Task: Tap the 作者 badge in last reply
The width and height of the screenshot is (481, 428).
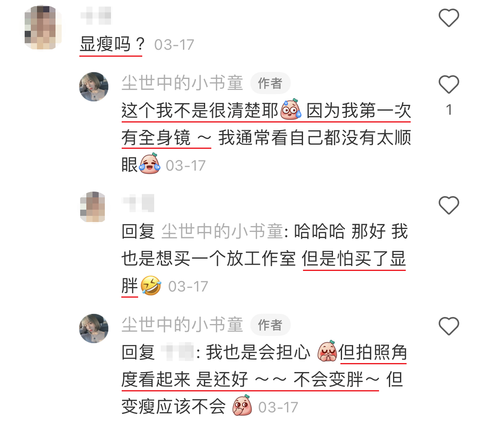Action: point(270,325)
